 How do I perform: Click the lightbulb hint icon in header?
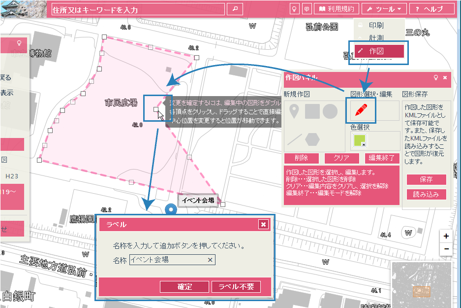294,9
